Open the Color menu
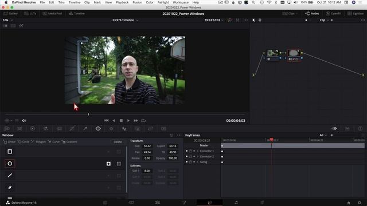 click(x=150, y=2)
